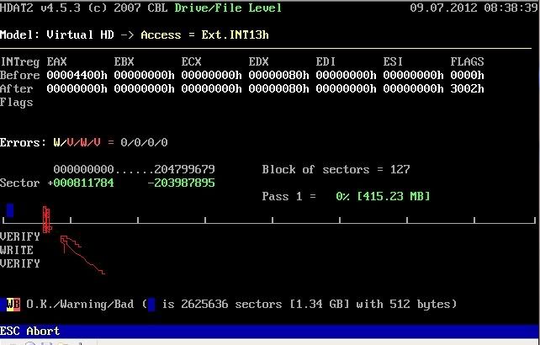The image size is (540, 345).
Task: Click the Errors: label
Action: tap(23, 142)
